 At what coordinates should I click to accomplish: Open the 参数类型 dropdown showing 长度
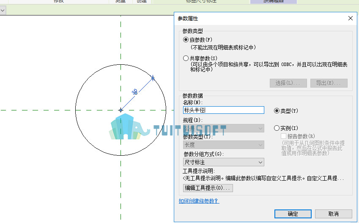point(223,145)
